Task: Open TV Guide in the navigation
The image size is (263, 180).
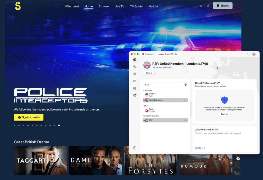Action: [x=136, y=6]
